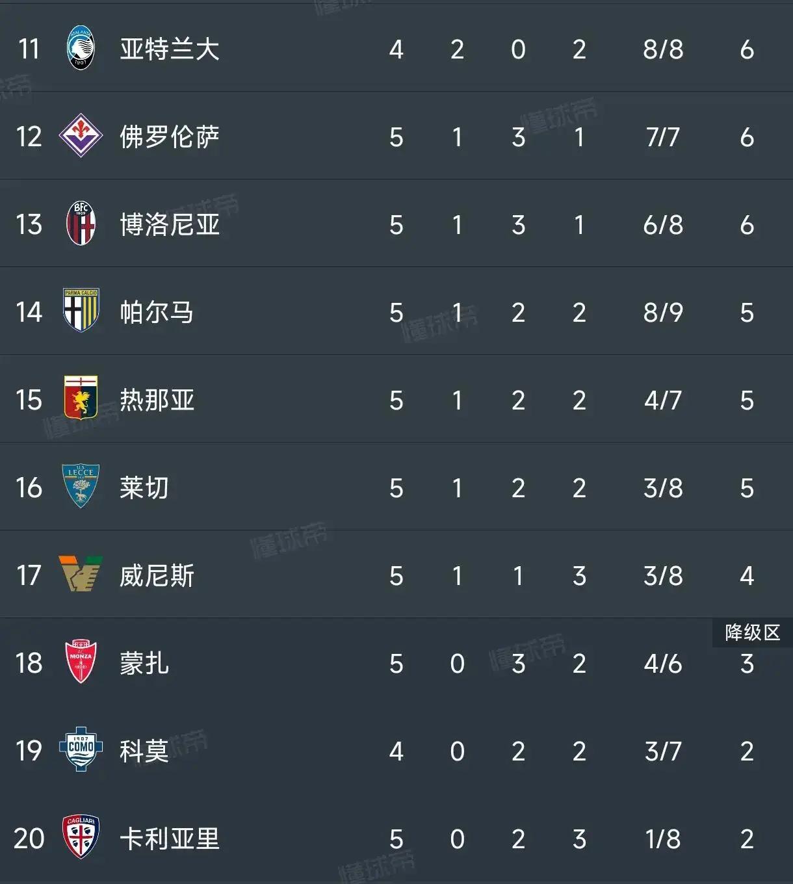The height and width of the screenshot is (884, 793).
Task: Select the 降级区 relegation zone label
Action: coord(753,632)
